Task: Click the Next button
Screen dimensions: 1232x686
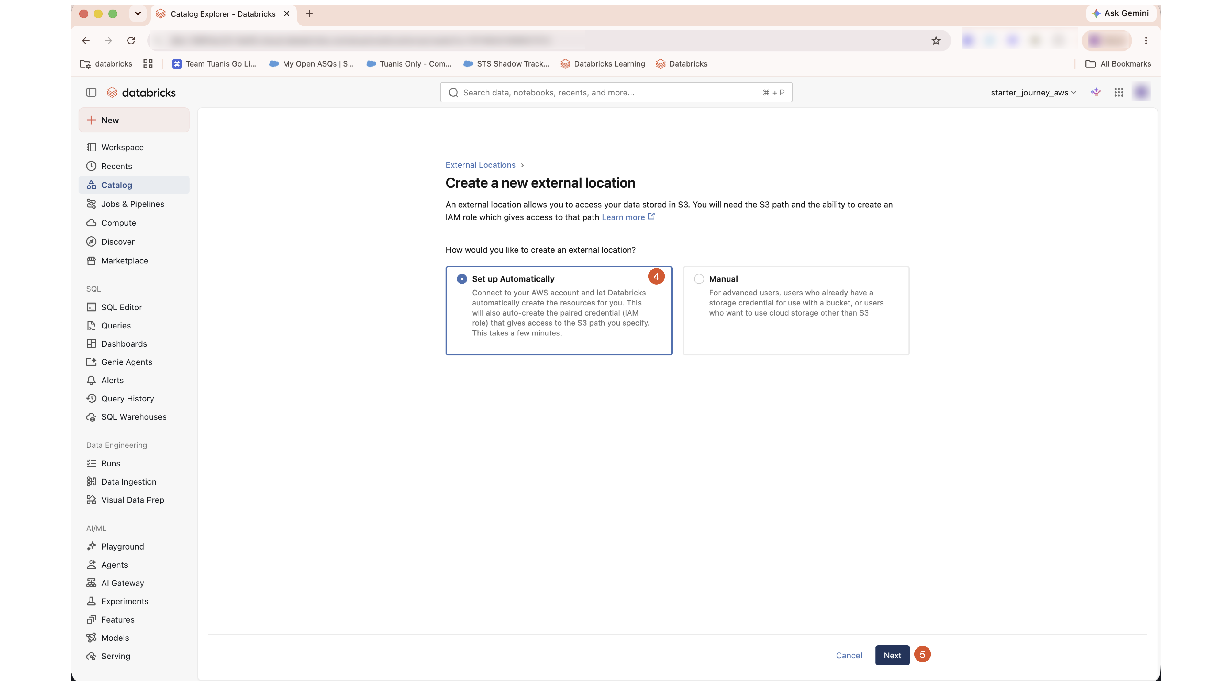Action: click(892, 655)
